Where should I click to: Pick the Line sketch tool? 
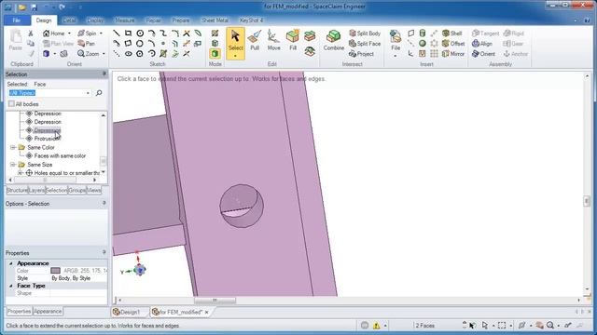coord(117,33)
